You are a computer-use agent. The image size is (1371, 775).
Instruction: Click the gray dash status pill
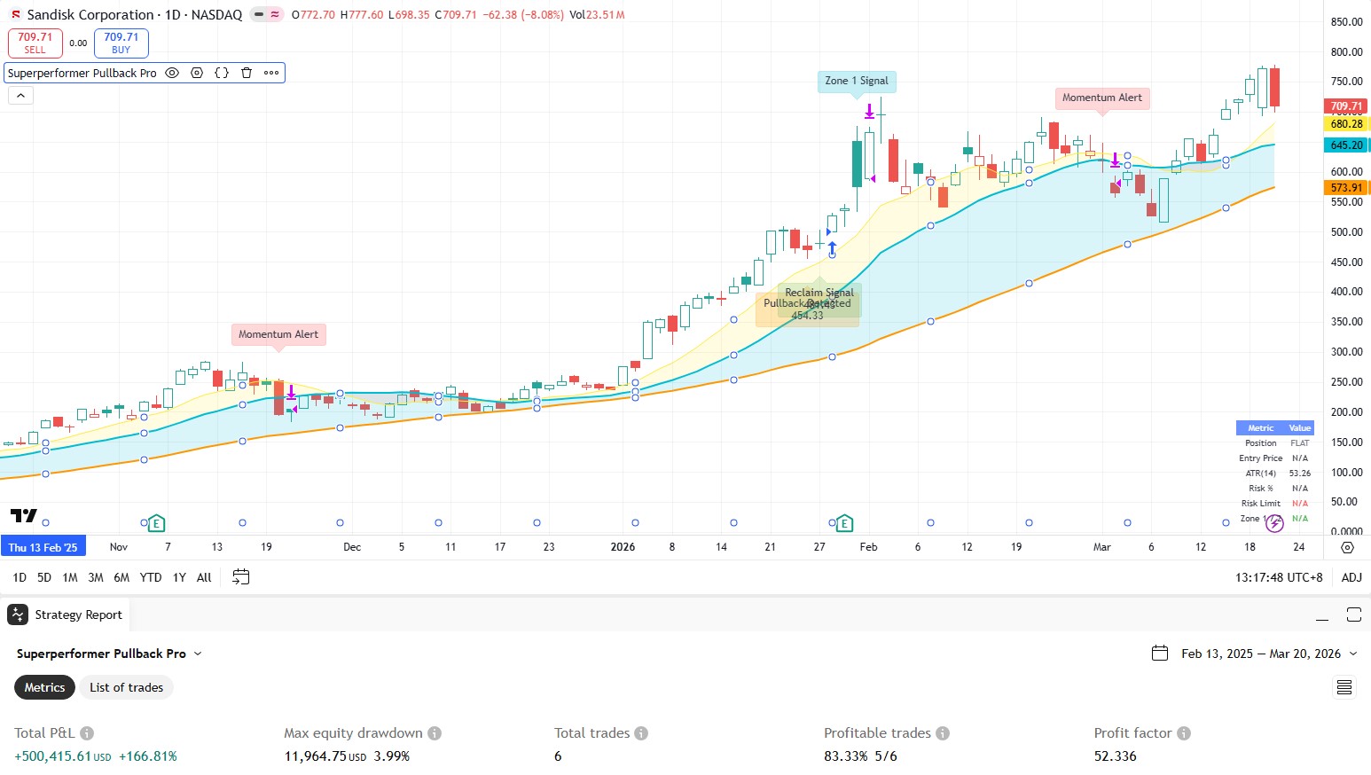tap(258, 14)
